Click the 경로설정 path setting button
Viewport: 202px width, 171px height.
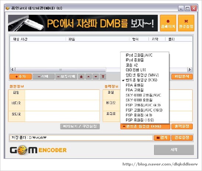[x=182, y=138]
